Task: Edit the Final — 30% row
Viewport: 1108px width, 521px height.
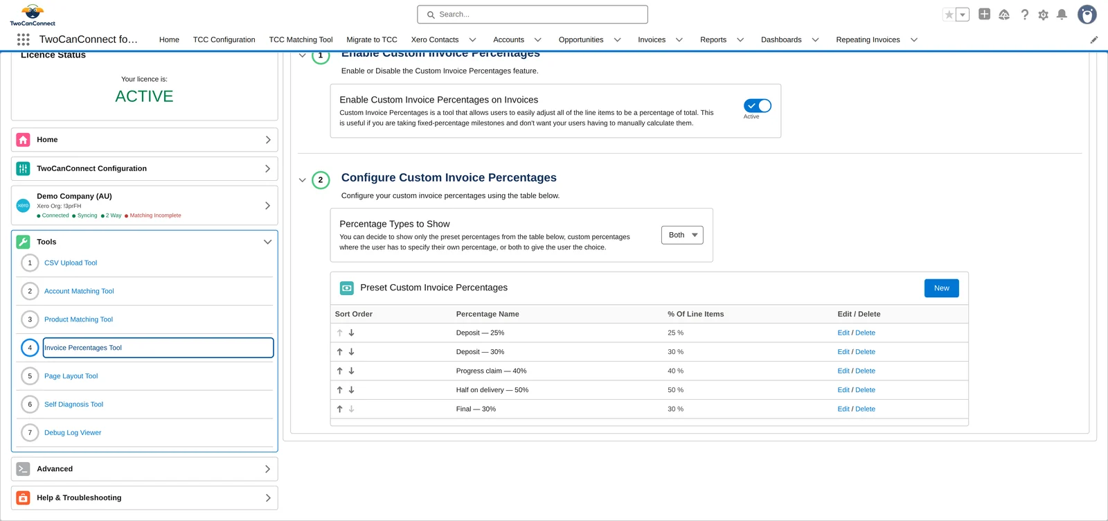Action: [x=843, y=409]
